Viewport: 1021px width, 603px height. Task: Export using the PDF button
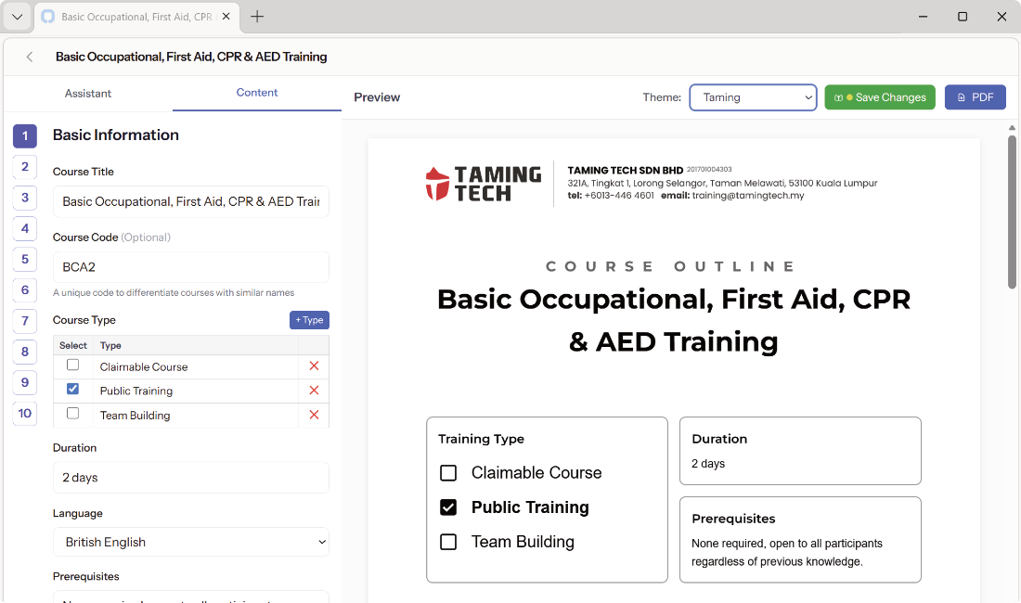pyautogui.click(x=975, y=97)
